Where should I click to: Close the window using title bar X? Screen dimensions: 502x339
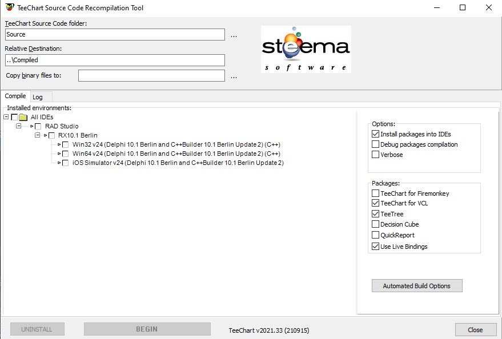click(488, 7)
